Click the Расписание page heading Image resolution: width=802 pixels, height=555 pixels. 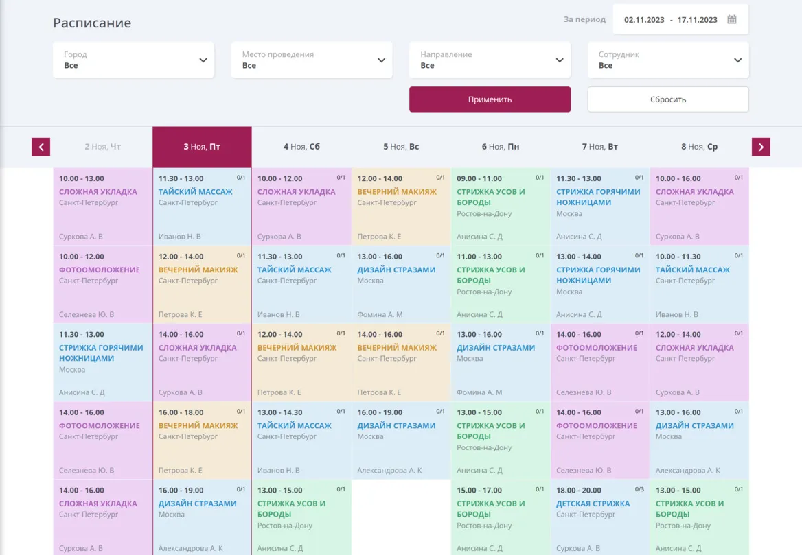pyautogui.click(x=92, y=23)
